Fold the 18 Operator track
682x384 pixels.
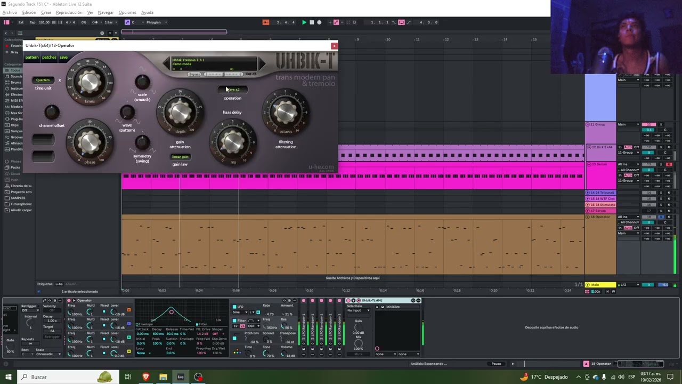(588, 217)
